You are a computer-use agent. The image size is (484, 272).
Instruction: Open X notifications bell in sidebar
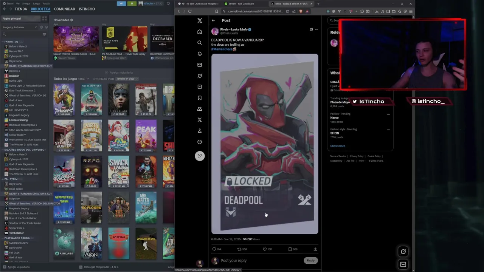(200, 54)
